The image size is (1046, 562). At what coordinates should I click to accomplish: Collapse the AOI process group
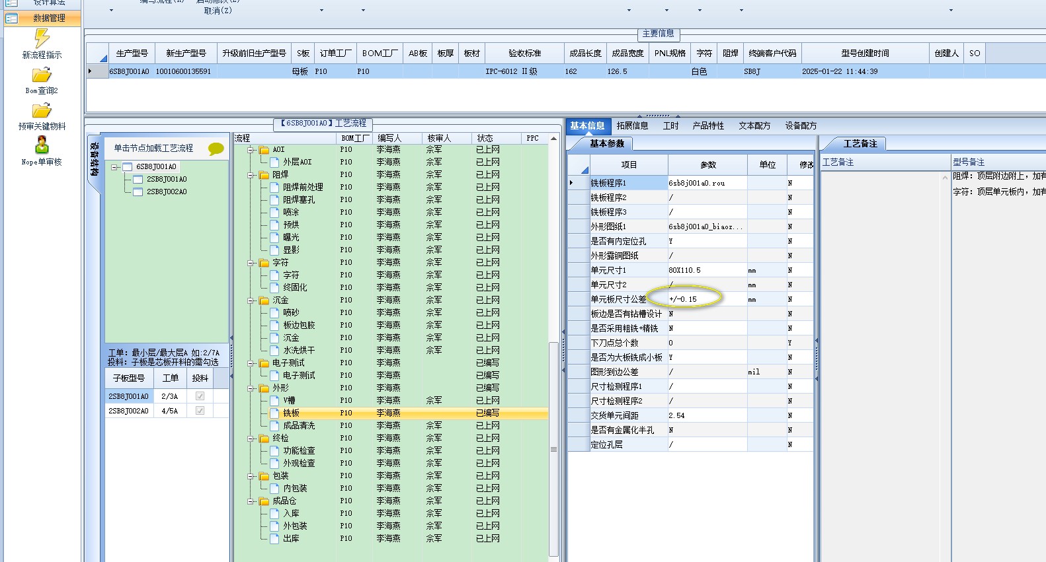pyautogui.click(x=251, y=150)
